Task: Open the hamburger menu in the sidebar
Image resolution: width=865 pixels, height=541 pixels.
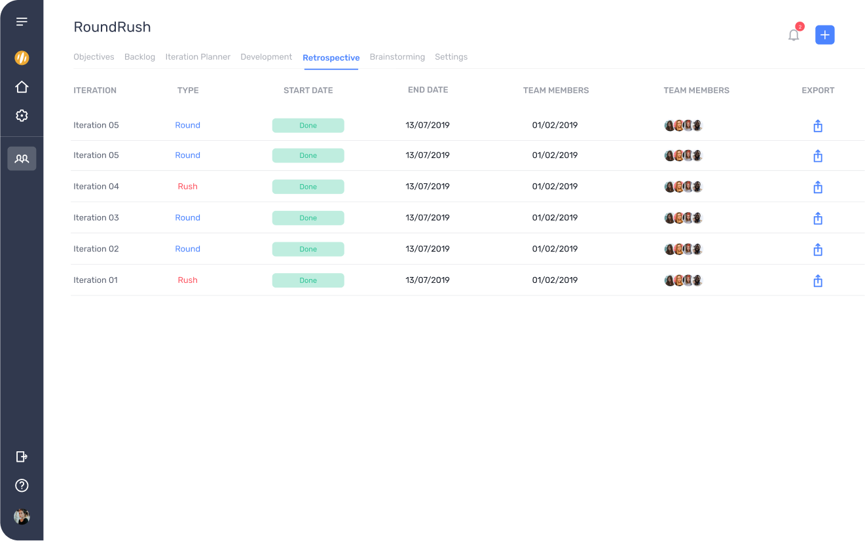Action: (x=22, y=22)
